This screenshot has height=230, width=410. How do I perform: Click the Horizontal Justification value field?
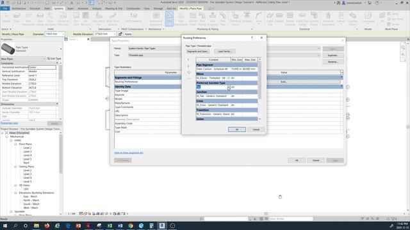(42, 67)
